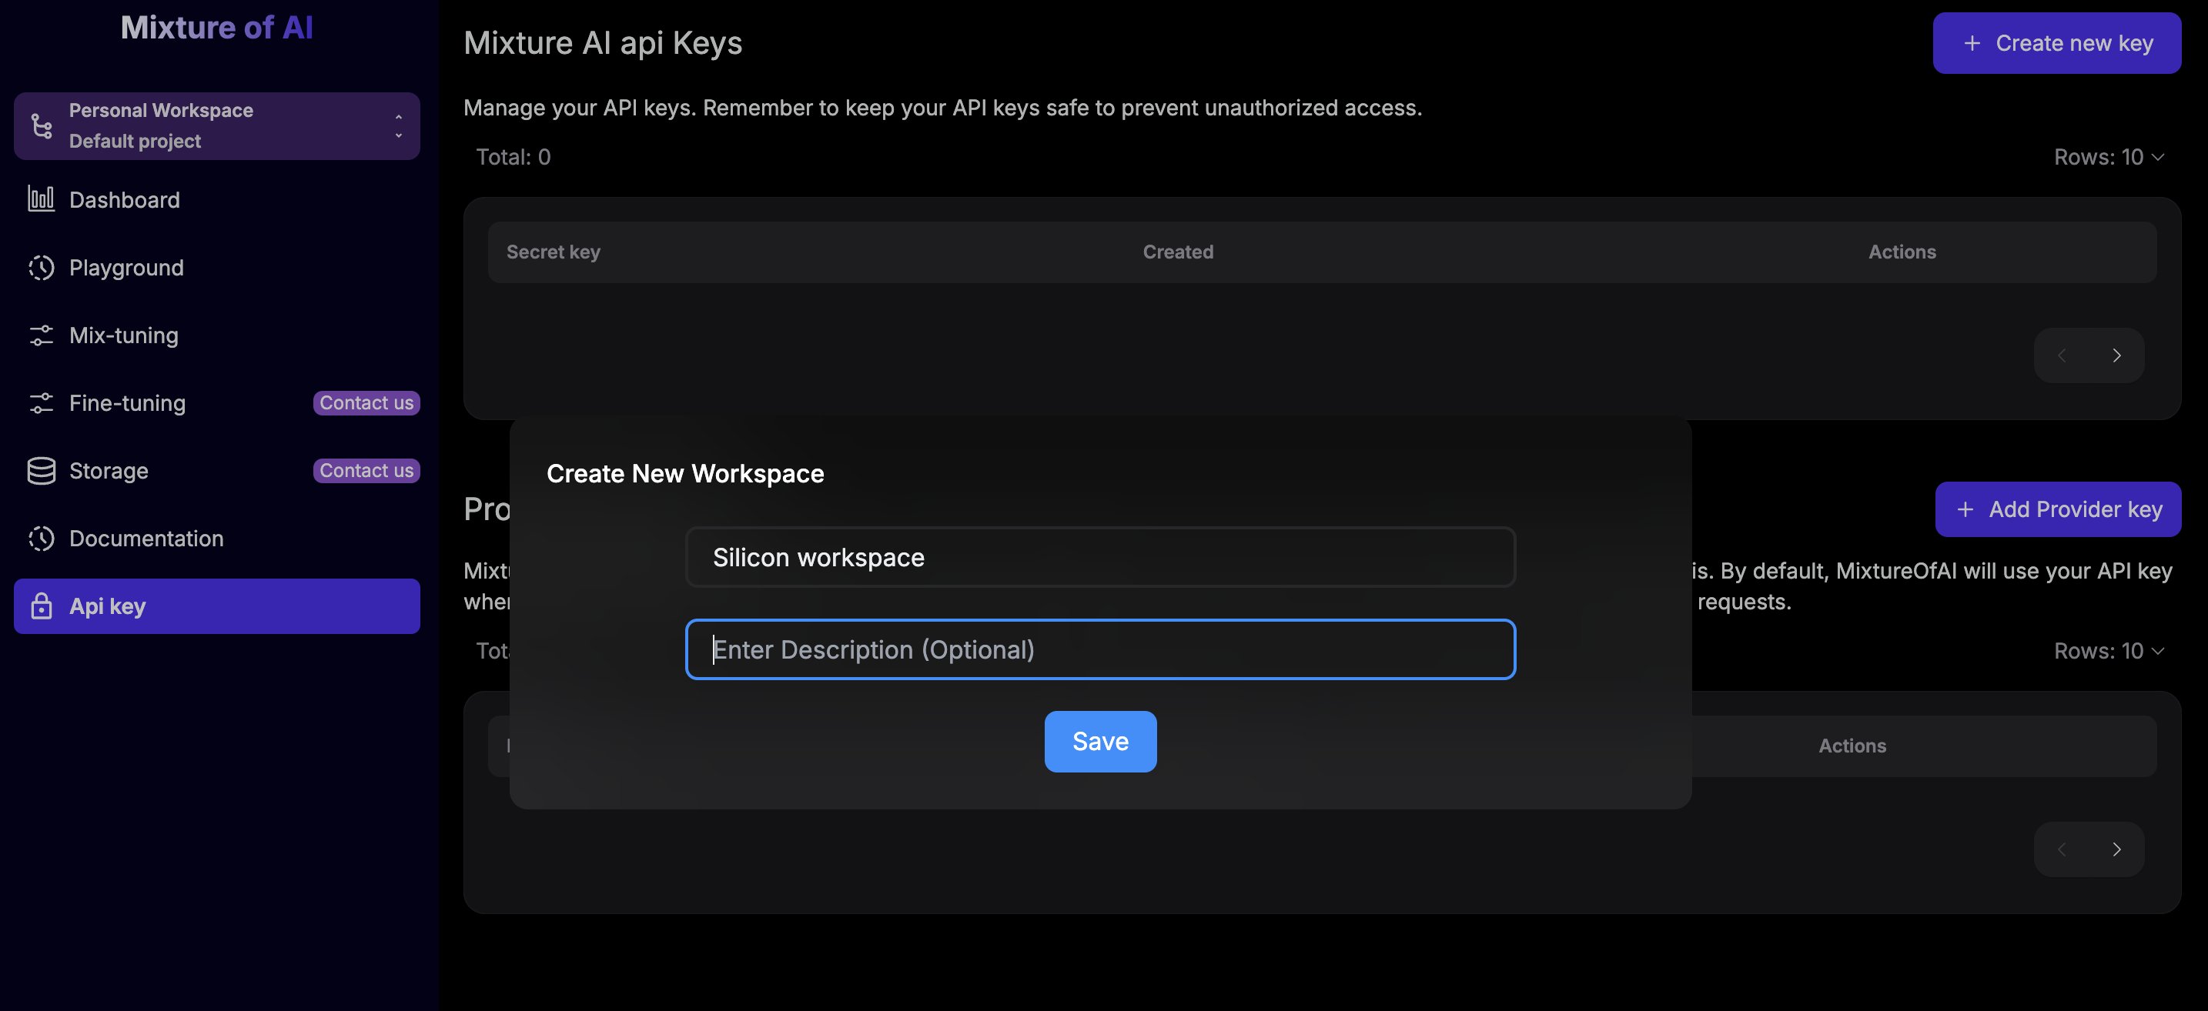Click the Mix-tuning sliders icon
The height and width of the screenshot is (1011, 2208).
(x=40, y=335)
